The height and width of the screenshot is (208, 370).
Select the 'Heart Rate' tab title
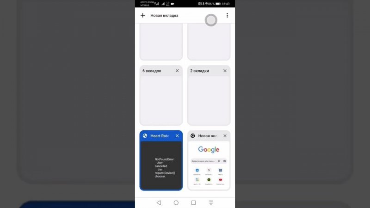(x=160, y=136)
